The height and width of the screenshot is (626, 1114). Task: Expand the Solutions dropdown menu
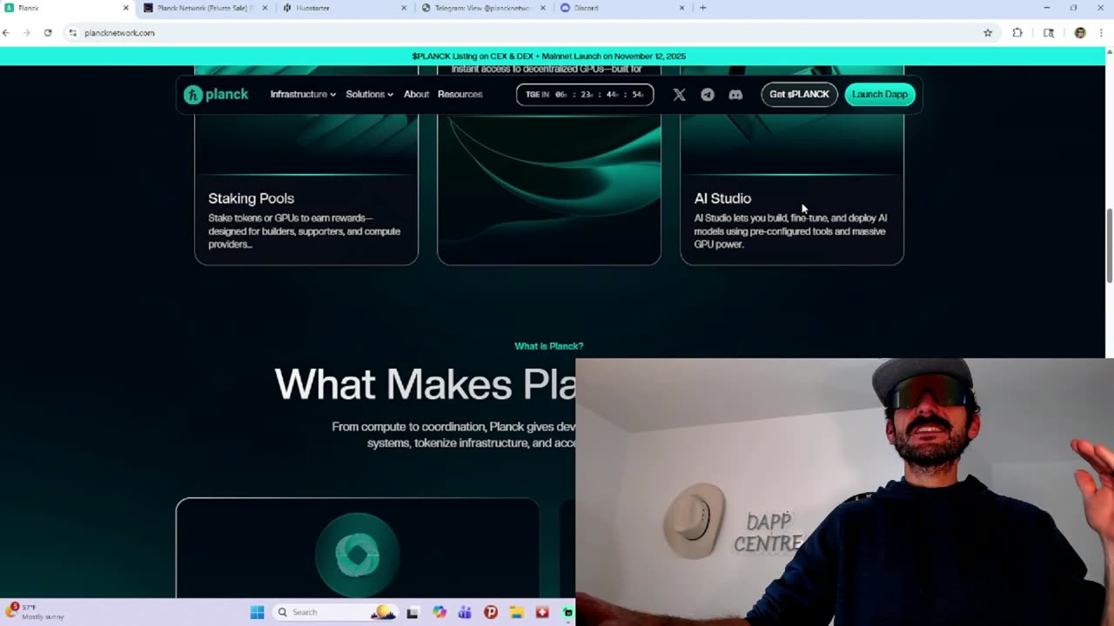[369, 94]
